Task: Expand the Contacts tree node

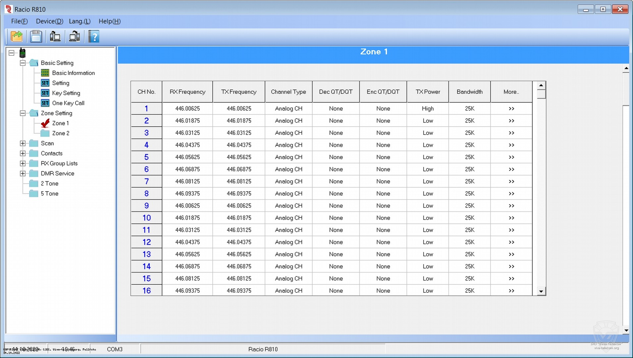Action: pos(23,153)
